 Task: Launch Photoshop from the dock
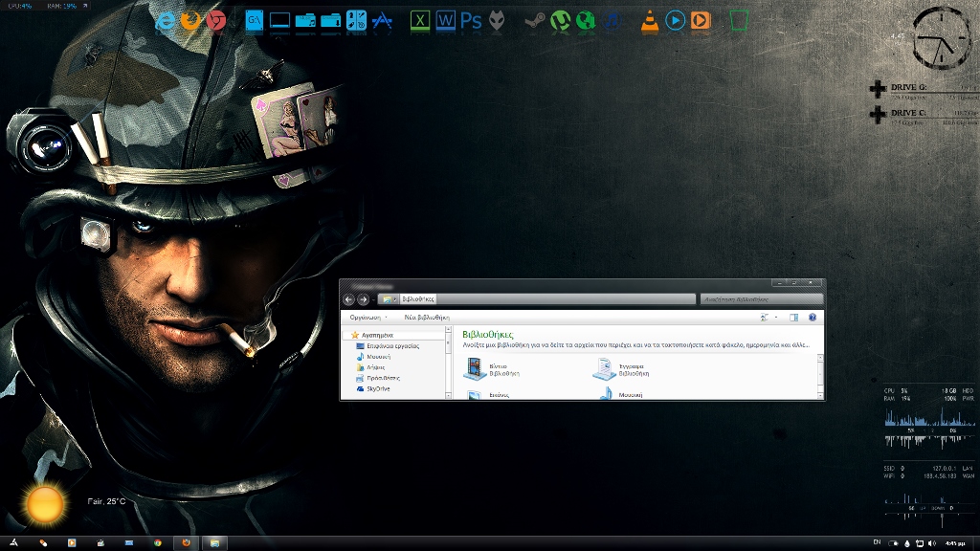pyautogui.click(x=471, y=21)
